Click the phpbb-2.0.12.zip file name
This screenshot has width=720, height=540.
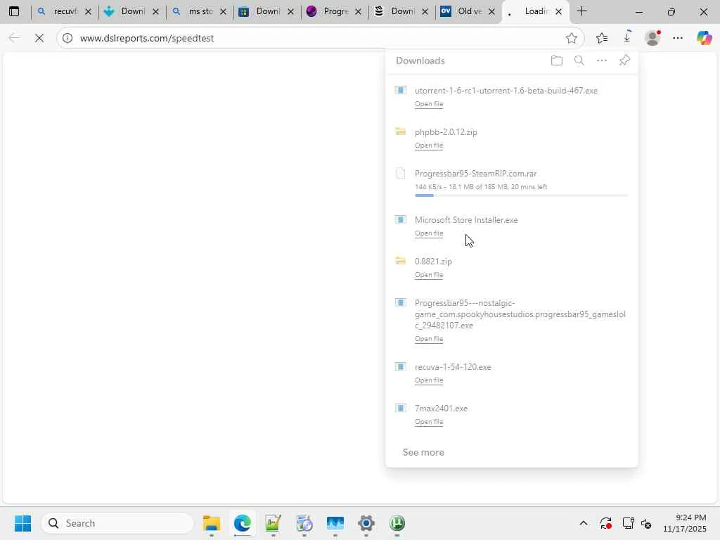coord(446,131)
